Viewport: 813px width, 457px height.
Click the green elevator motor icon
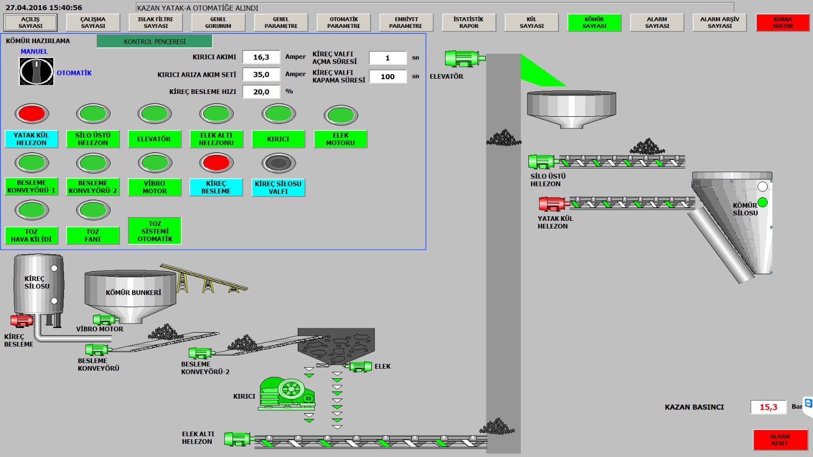pyautogui.click(x=463, y=58)
